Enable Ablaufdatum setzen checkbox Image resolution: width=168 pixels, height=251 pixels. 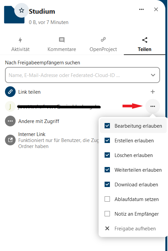click(107, 199)
